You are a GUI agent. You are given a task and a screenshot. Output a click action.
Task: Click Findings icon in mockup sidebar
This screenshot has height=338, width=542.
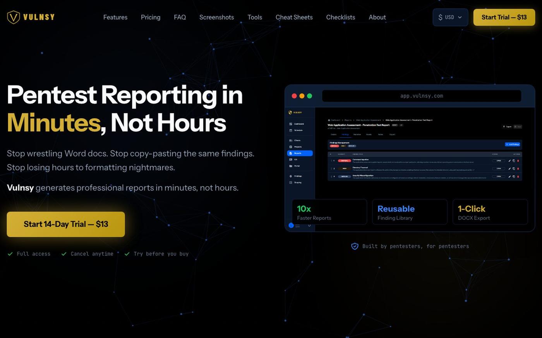291,176
